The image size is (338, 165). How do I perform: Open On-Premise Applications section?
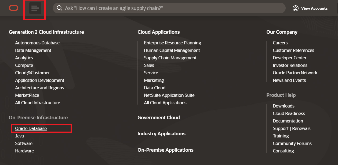coord(165,150)
